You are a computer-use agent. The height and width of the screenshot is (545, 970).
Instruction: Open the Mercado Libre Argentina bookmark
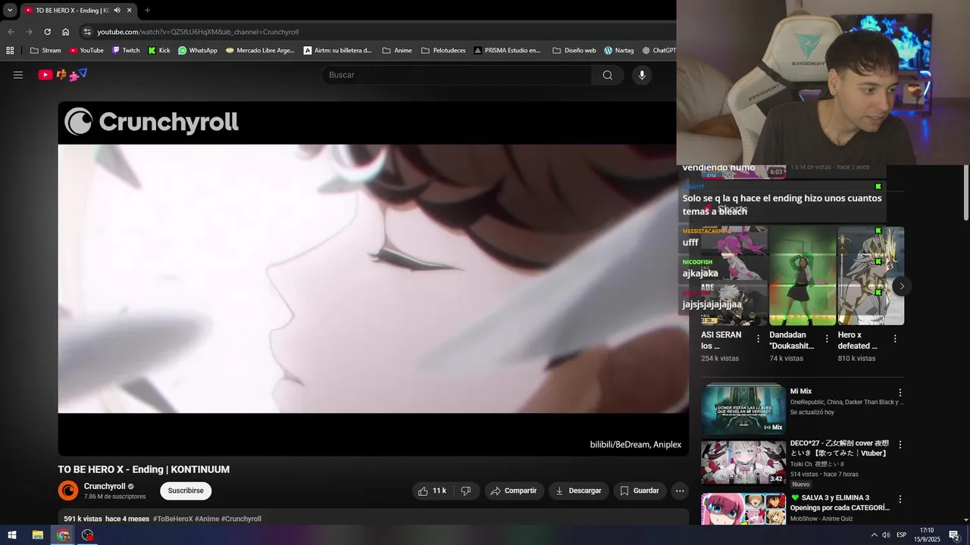coord(260,51)
